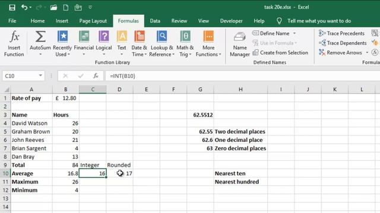Click the formula bar containing =INT(B10)
The height and width of the screenshot is (213, 380).
[x=242, y=76]
